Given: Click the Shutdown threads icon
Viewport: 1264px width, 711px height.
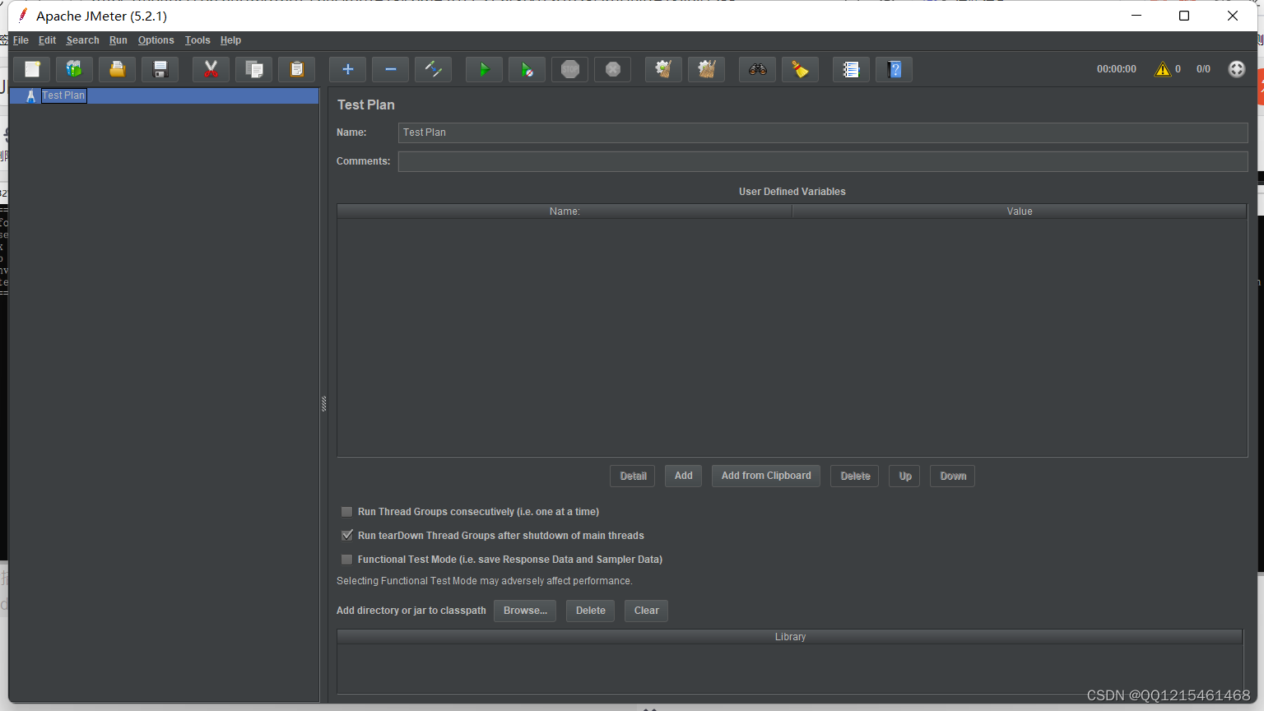Looking at the screenshot, I should tap(613, 69).
